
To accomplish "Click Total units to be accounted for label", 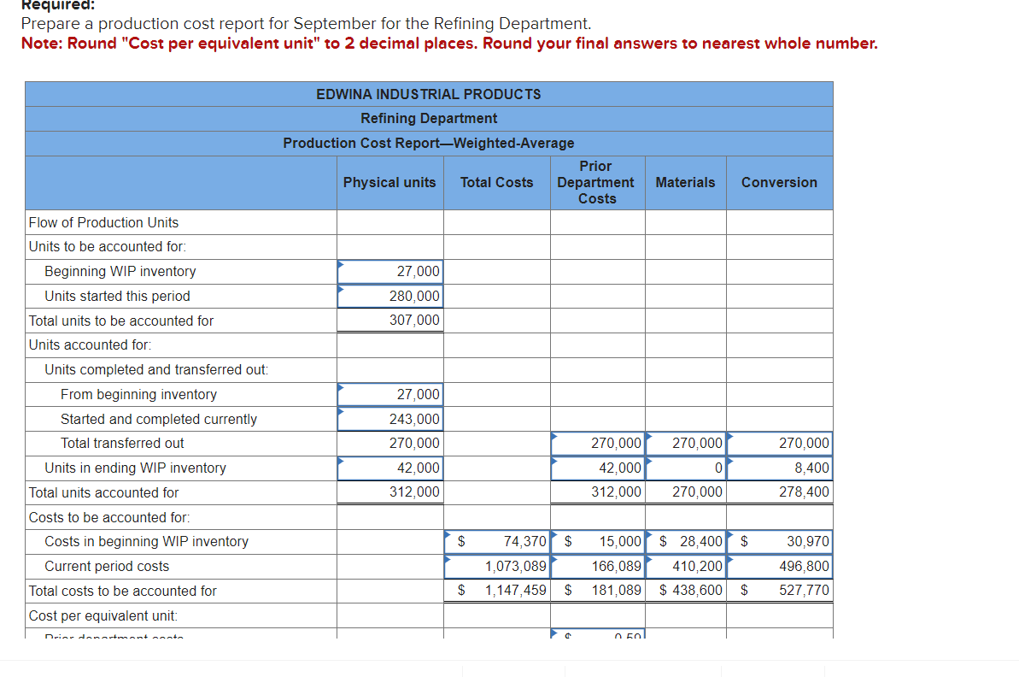I will 121,321.
